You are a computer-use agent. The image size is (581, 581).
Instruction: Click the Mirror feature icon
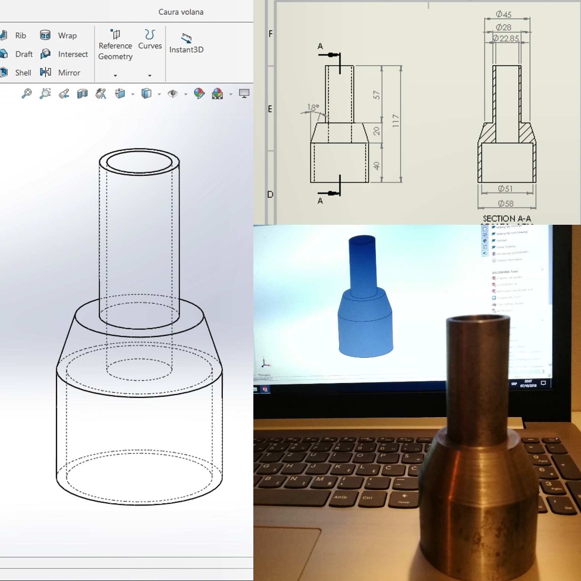point(45,72)
